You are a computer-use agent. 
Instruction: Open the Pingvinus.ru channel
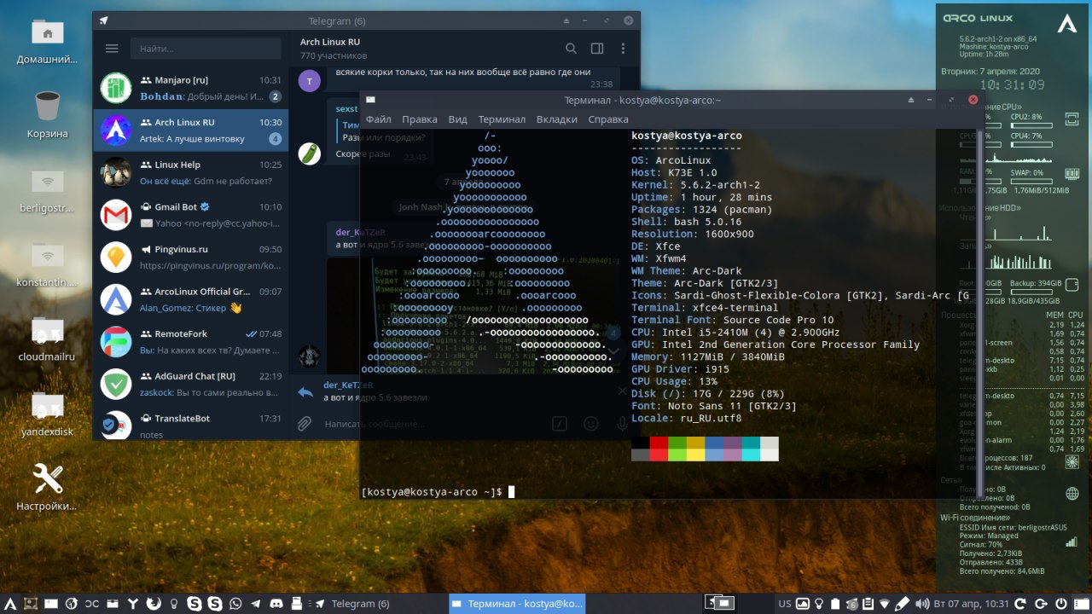click(191, 257)
